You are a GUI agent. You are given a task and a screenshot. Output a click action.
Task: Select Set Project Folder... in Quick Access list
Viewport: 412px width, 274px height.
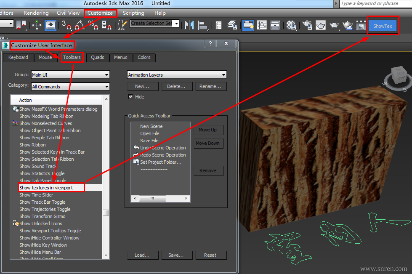pyautogui.click(x=160, y=162)
